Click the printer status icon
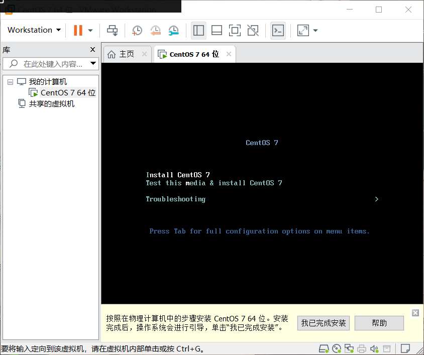The image size is (424, 355). tap(362, 349)
